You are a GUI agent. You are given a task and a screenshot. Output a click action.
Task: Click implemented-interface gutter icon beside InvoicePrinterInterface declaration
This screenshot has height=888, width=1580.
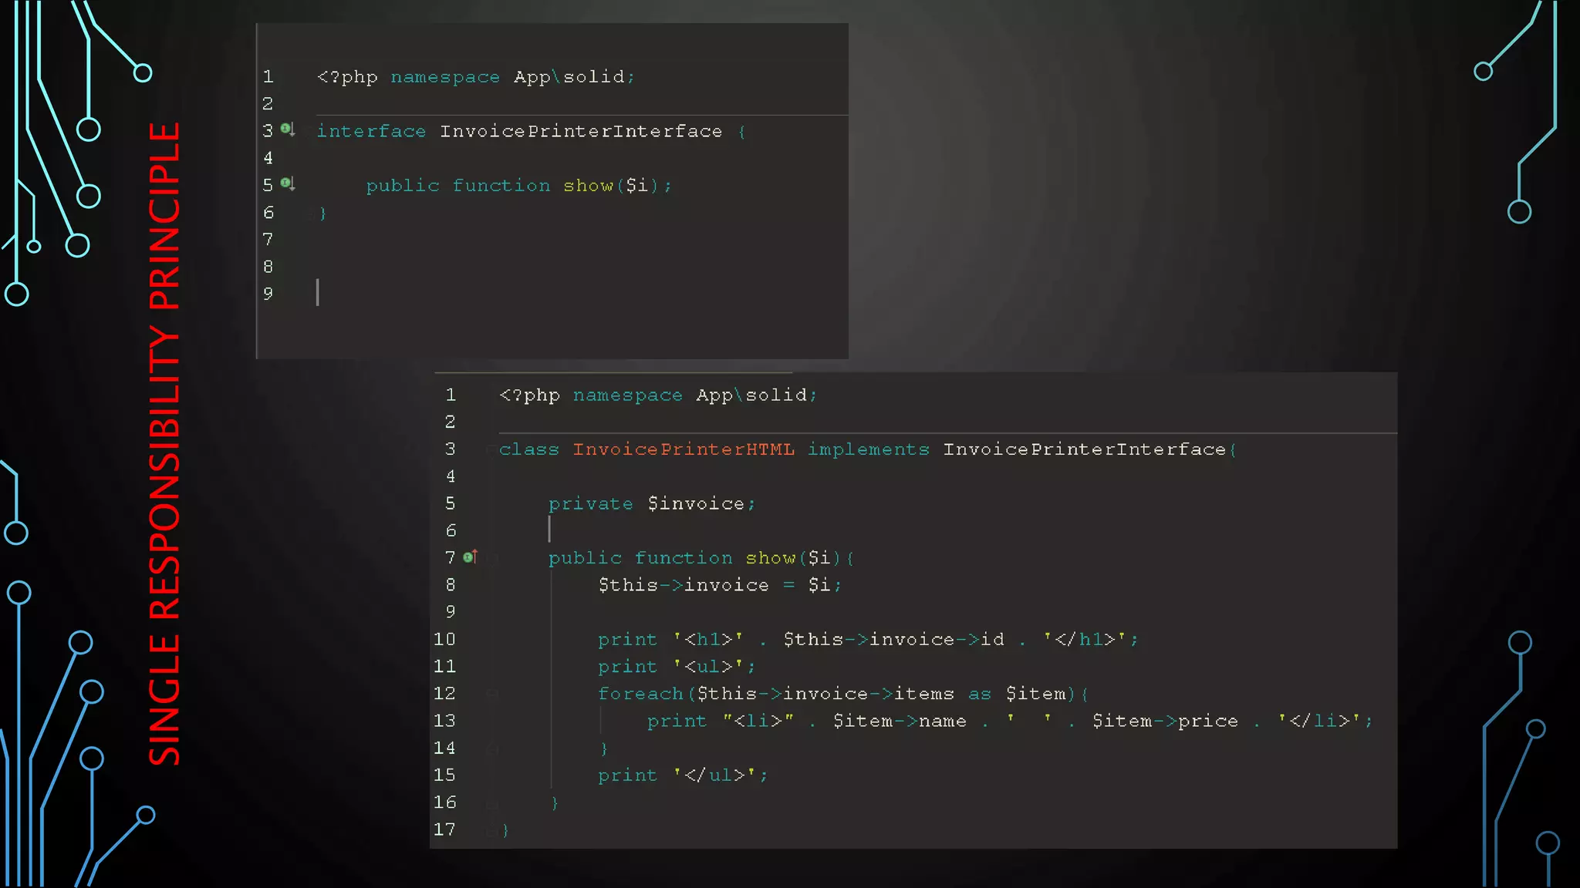click(x=287, y=129)
